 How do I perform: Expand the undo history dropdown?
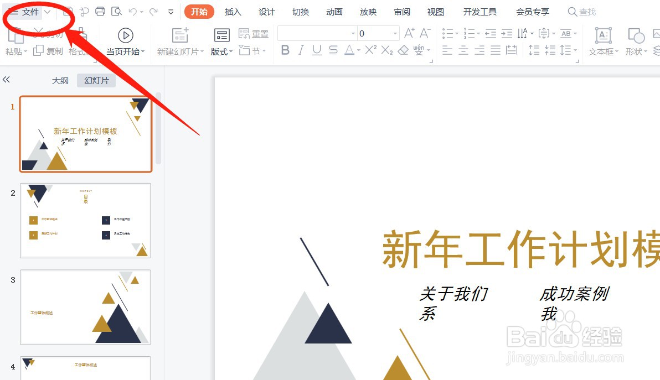tap(142, 12)
